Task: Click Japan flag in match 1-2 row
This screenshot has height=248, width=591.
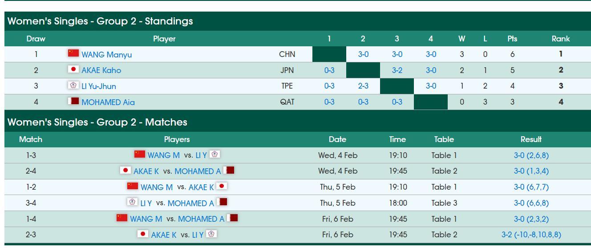Action: pyautogui.click(x=222, y=186)
